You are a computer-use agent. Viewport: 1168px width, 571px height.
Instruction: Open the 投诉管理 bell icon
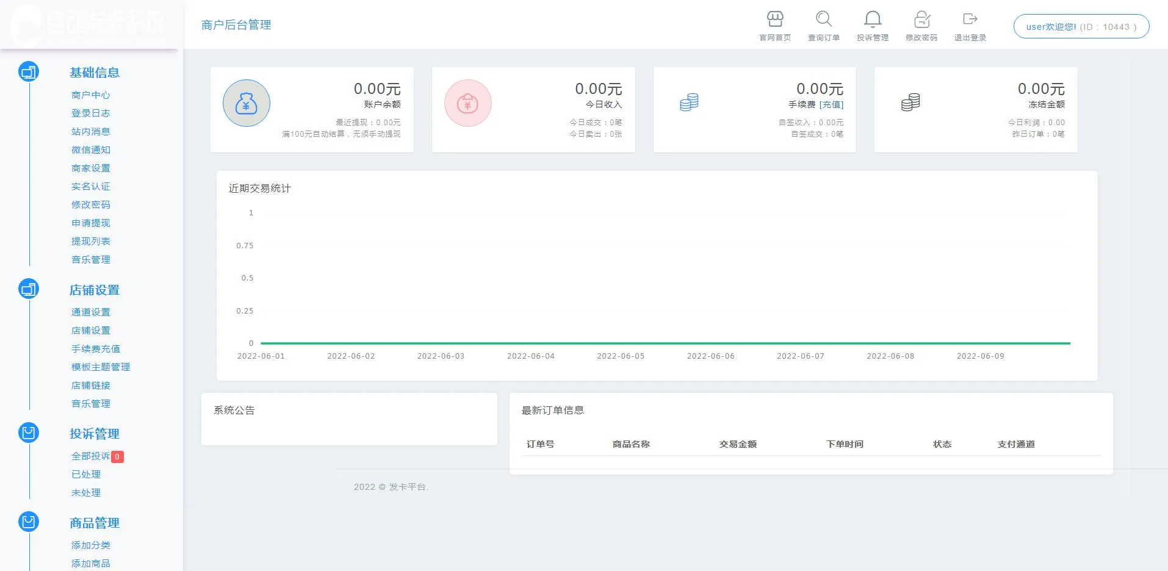click(873, 19)
